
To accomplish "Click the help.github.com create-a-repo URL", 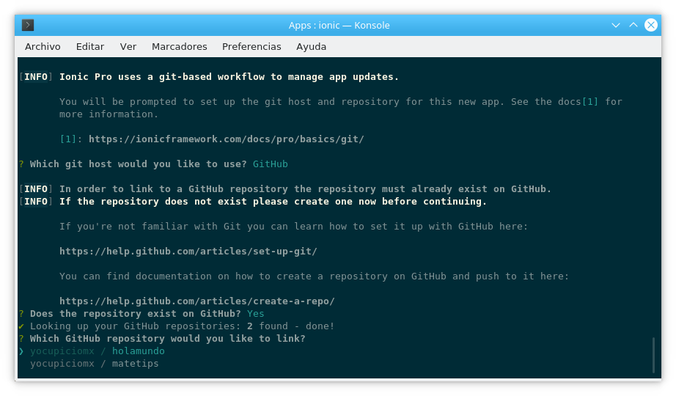I will pos(197,301).
